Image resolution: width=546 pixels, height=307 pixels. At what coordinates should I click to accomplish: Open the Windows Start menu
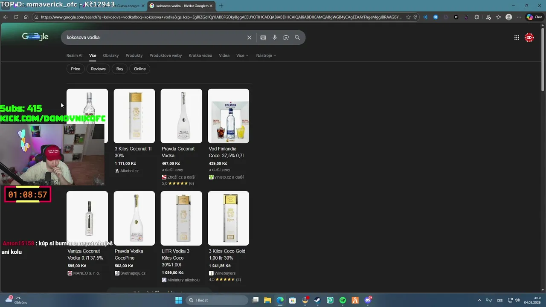[x=179, y=300]
